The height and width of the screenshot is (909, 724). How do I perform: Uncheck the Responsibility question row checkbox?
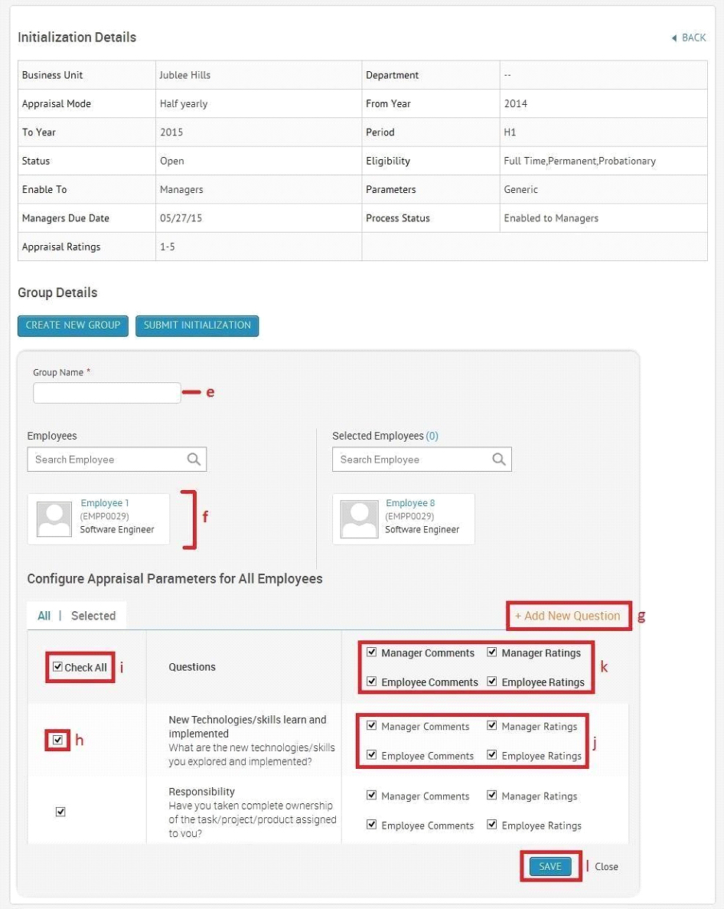click(x=60, y=812)
